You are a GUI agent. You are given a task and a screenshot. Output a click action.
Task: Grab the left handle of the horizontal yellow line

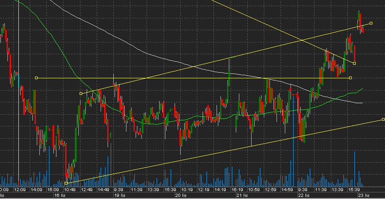click(x=36, y=78)
